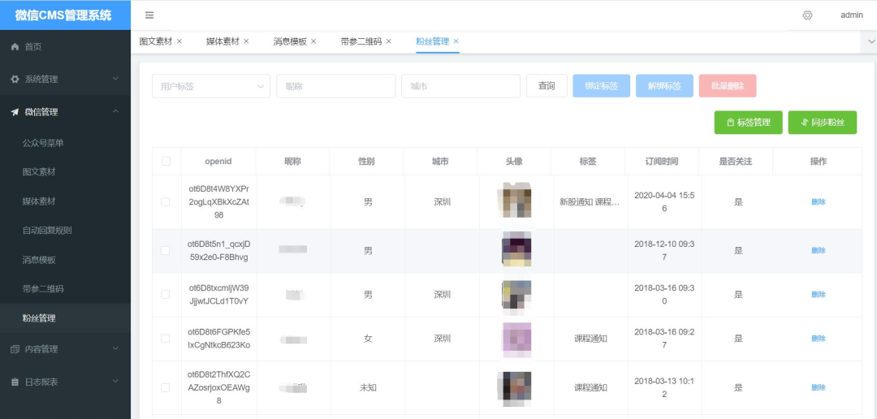This screenshot has height=419, width=877.
Task: Open 公众号菜单 in the sidebar
Action: coord(43,143)
